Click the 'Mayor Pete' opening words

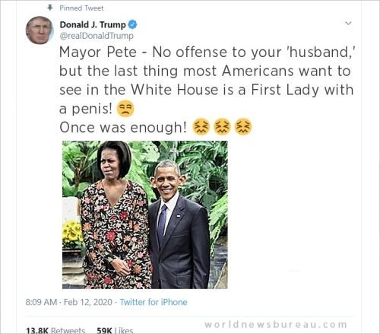point(98,52)
